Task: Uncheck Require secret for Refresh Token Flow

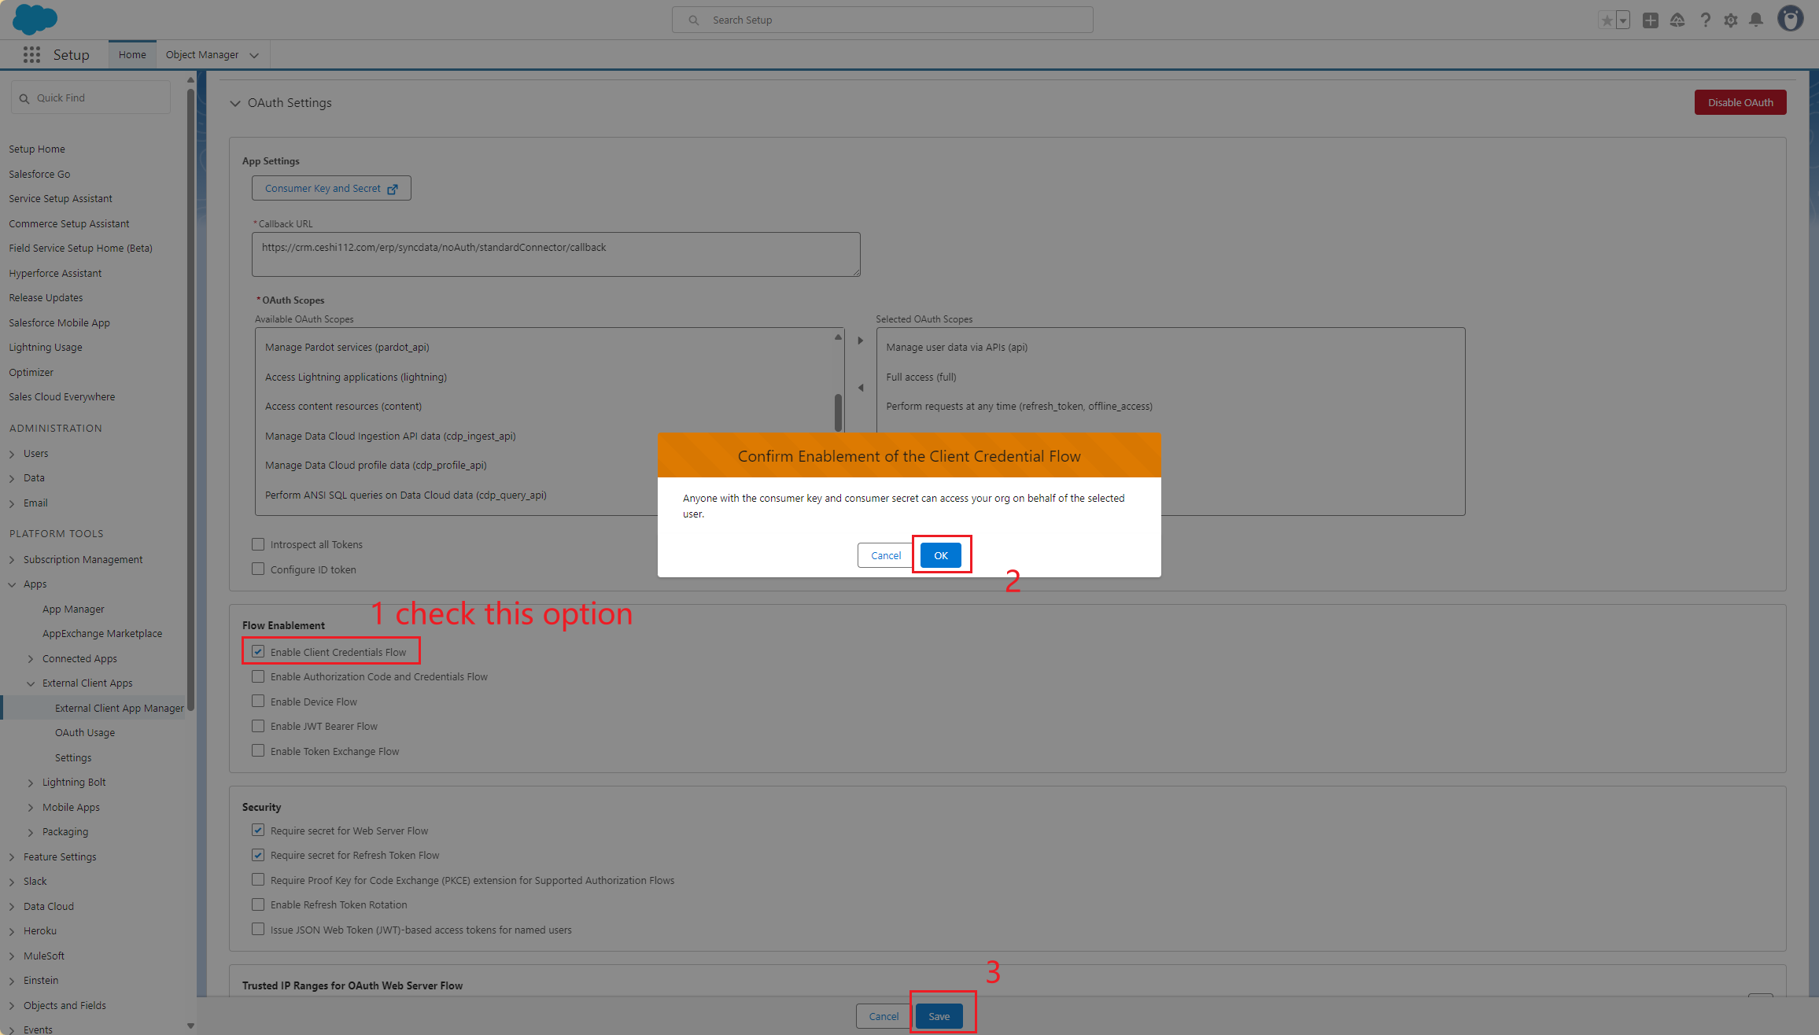Action: coord(258,855)
